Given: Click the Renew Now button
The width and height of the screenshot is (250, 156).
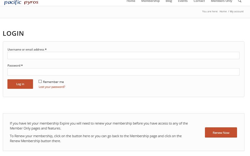Looking at the screenshot, I should click(221, 133).
